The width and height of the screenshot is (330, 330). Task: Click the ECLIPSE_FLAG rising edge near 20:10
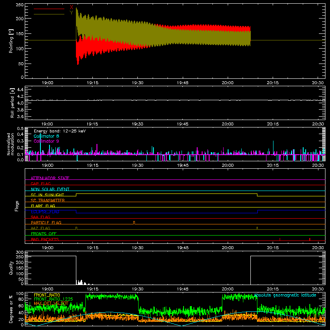[x=257, y=212]
